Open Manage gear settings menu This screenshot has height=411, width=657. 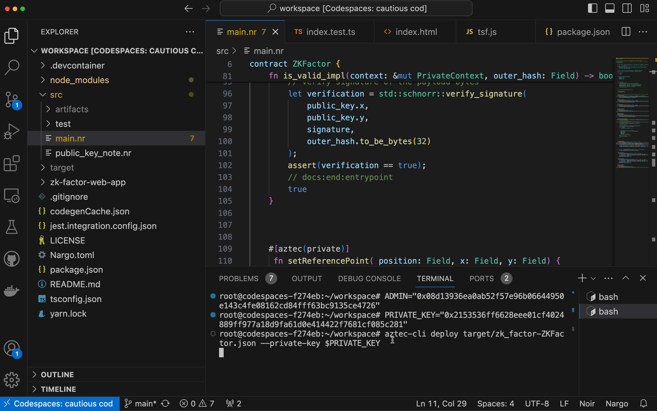(12, 380)
